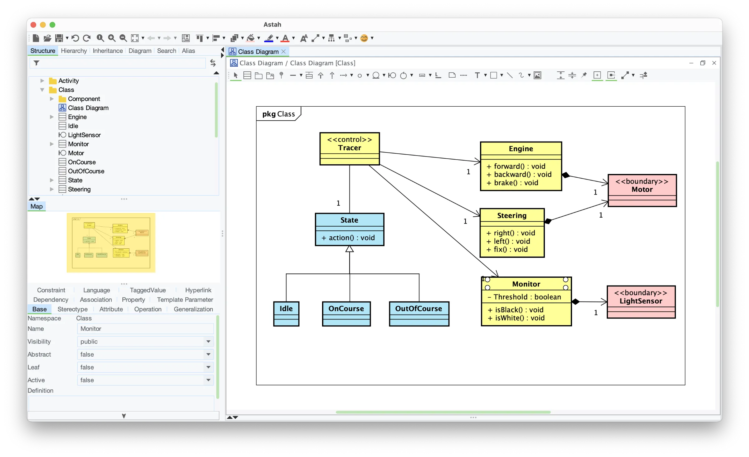Pick the Note creation tool

[452, 75]
